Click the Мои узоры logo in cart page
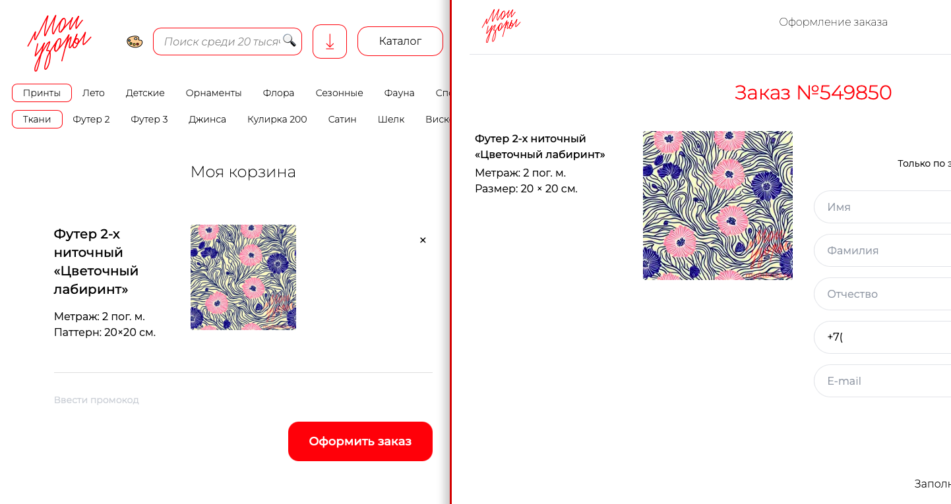 click(x=59, y=42)
